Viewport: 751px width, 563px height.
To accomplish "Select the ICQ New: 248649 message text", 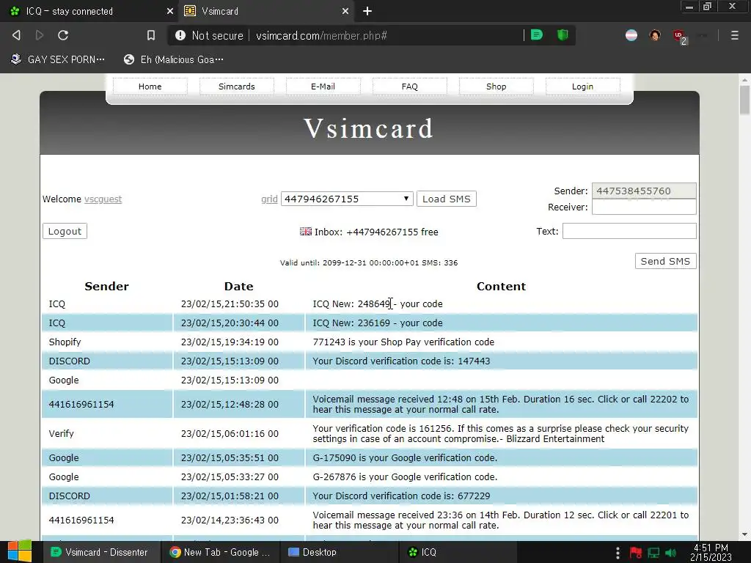I will point(378,304).
